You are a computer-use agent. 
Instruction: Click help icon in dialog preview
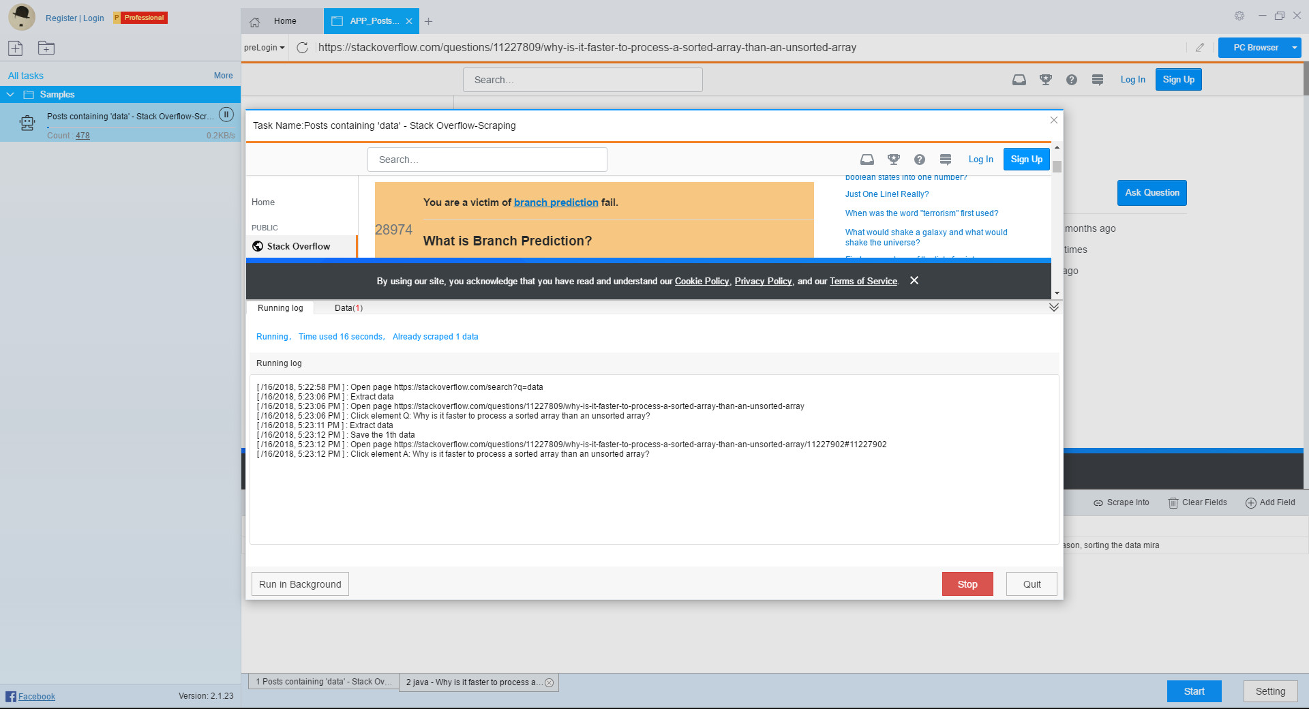point(920,160)
